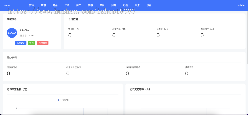Viewport: 248px width, 115px height.
Task: Select the 用户 menu item
Action: [x=79, y=5]
